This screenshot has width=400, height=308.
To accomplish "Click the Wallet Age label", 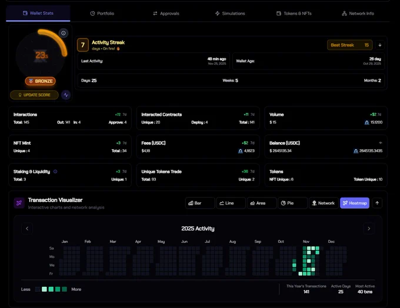I will [x=245, y=61].
